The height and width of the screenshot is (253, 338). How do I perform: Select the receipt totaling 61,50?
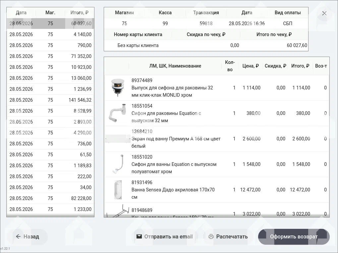point(50,155)
